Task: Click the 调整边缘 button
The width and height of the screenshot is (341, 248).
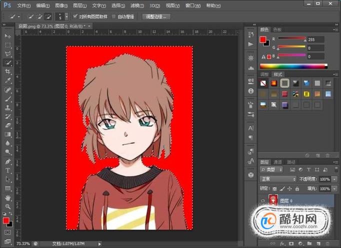Action: pos(156,16)
